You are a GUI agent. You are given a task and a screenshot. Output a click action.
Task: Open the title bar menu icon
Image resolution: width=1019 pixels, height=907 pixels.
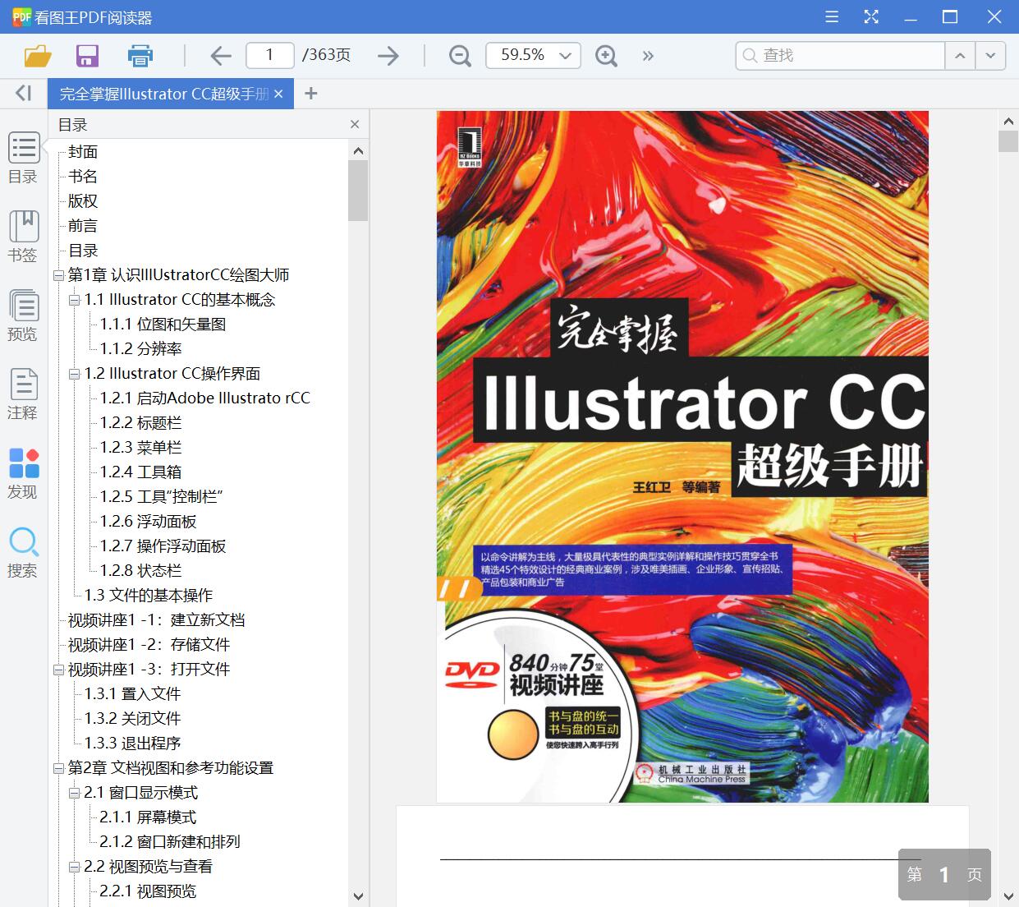click(x=832, y=16)
